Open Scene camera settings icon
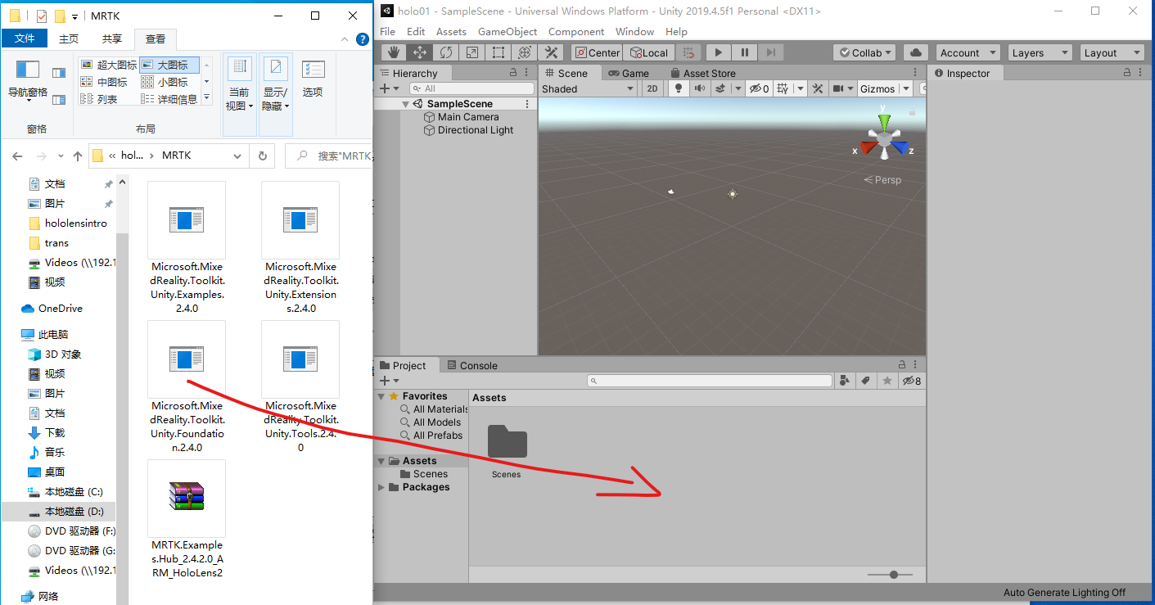 pyautogui.click(x=838, y=88)
